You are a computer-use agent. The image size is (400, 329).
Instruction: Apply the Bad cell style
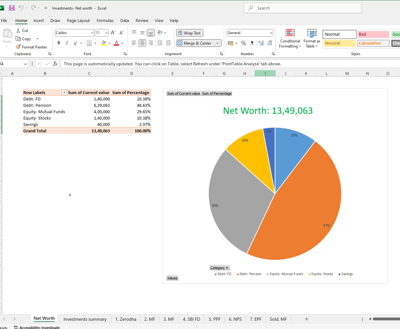coord(374,34)
